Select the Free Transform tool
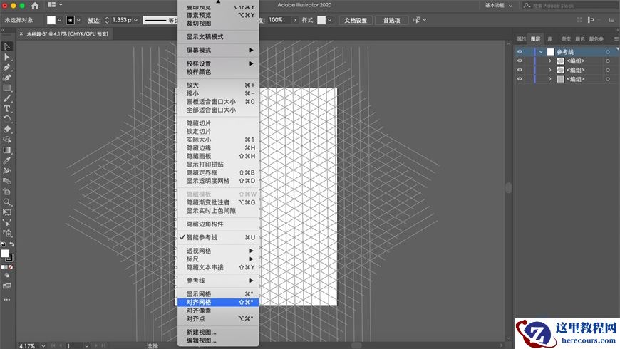This screenshot has height=349, width=620. [6, 212]
